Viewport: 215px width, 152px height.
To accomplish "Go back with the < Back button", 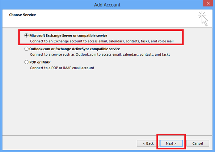I will pos(148,143).
